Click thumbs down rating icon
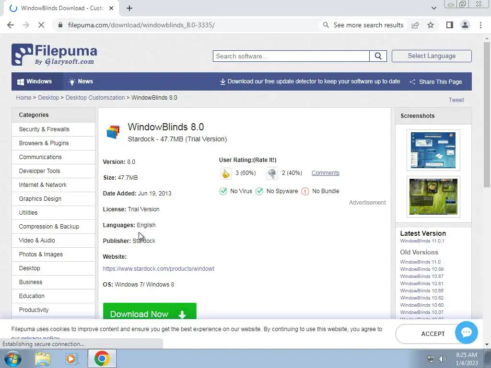This screenshot has width=491, height=368. pyautogui.click(x=272, y=173)
